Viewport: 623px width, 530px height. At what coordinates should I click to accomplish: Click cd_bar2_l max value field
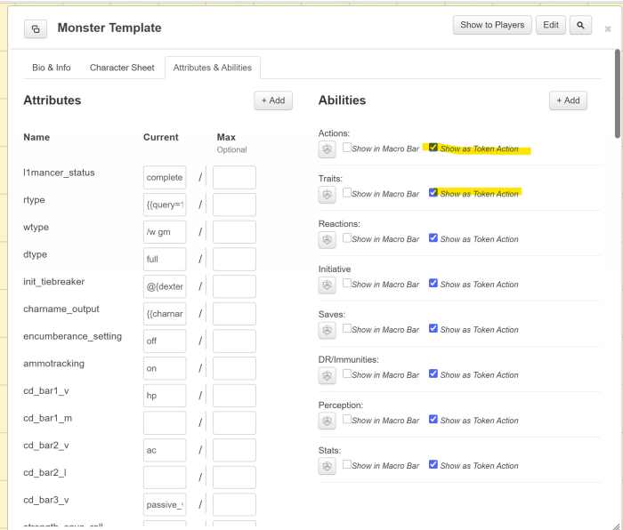[x=234, y=478]
